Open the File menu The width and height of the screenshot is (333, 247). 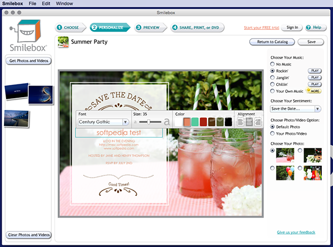(32, 4)
